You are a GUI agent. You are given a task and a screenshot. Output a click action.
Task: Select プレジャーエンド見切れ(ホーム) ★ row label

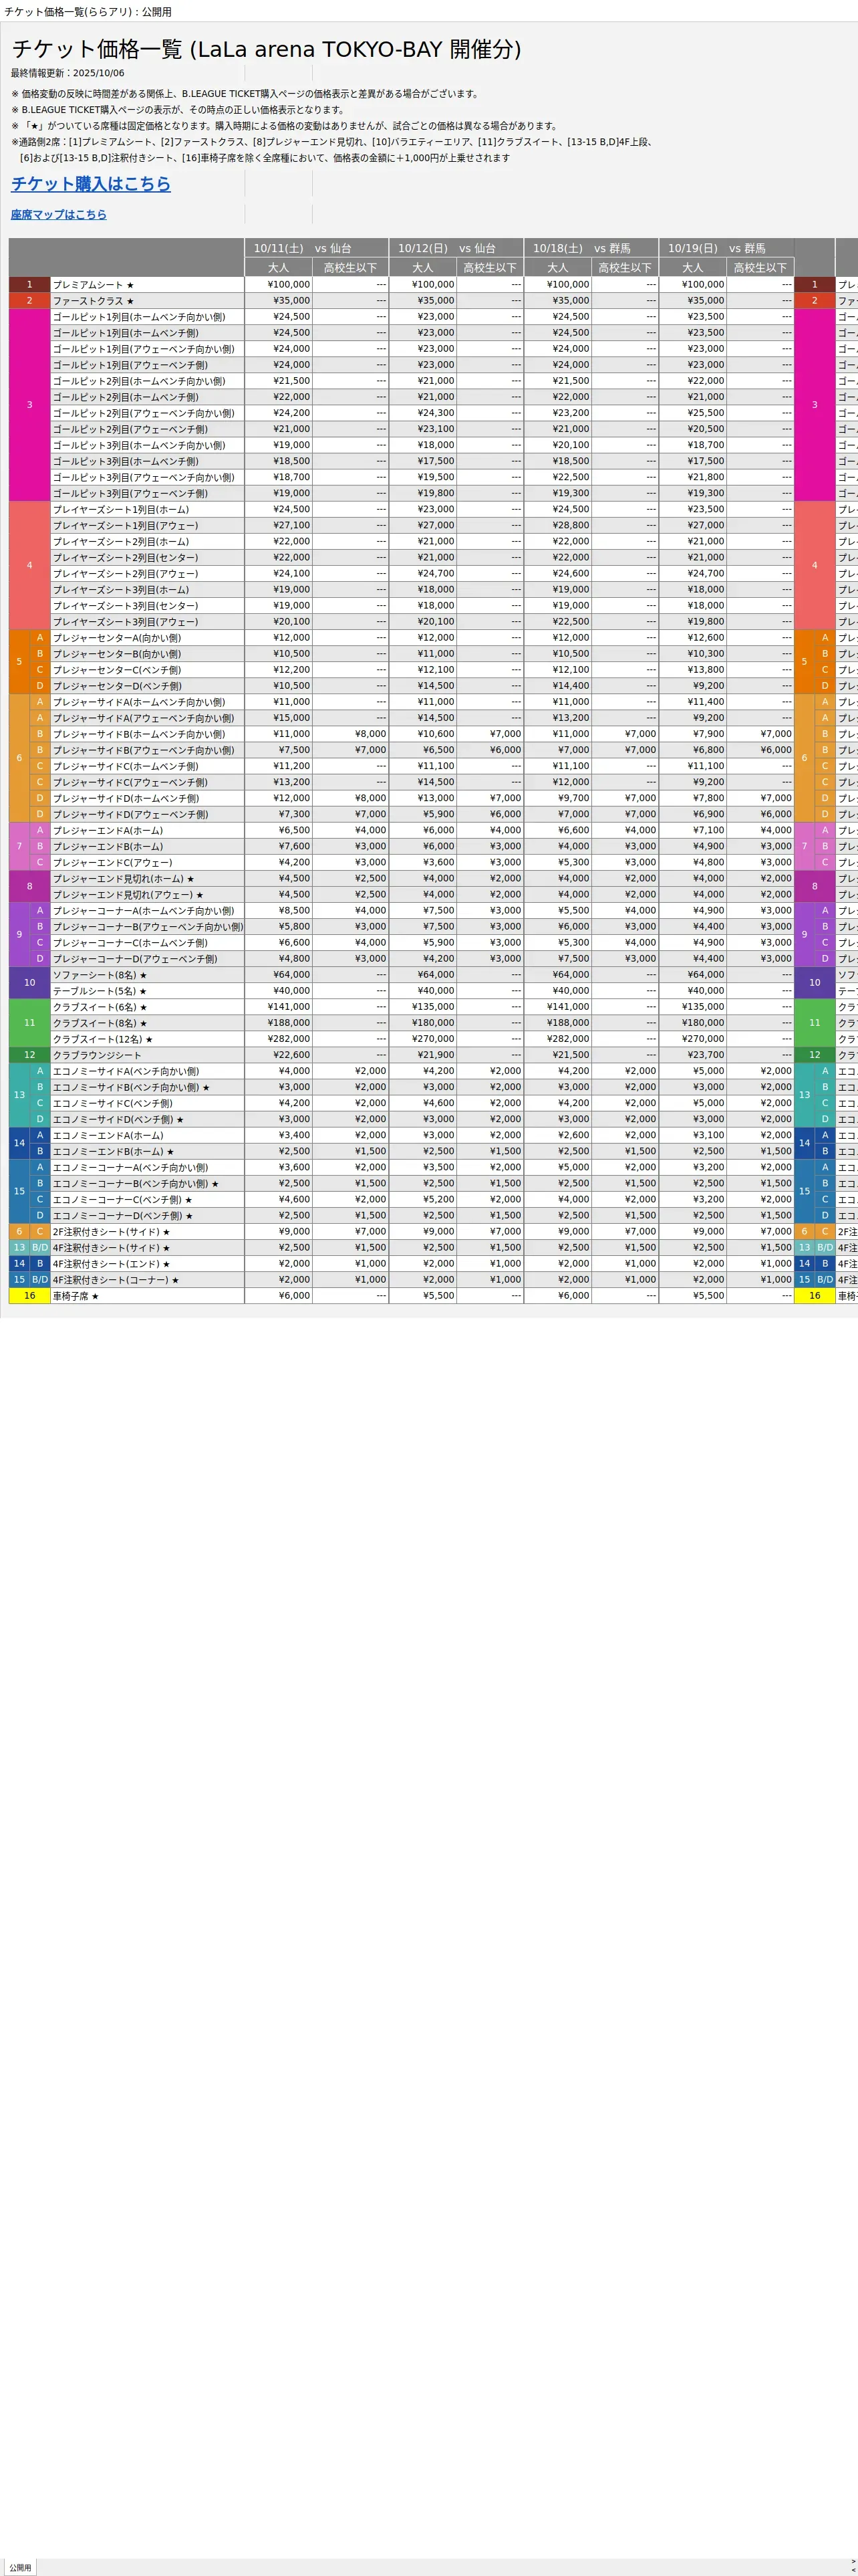(147, 879)
